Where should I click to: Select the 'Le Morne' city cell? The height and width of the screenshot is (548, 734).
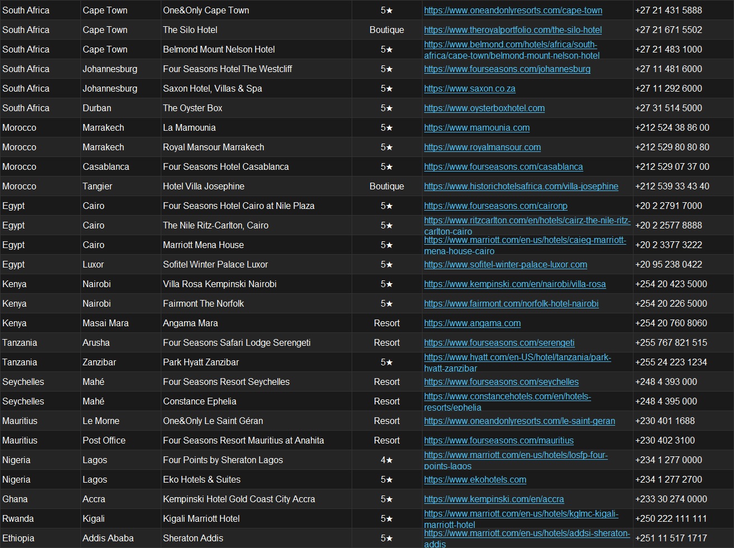(121, 421)
